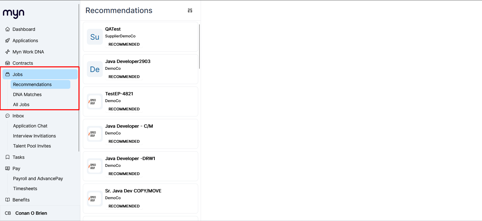Viewport: 482px width, 221px height.
Task: Click the recommendations list scrollbar
Action: tap(199, 46)
